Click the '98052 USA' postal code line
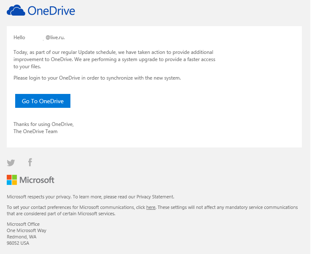This screenshot has width=312, height=254. [18, 243]
